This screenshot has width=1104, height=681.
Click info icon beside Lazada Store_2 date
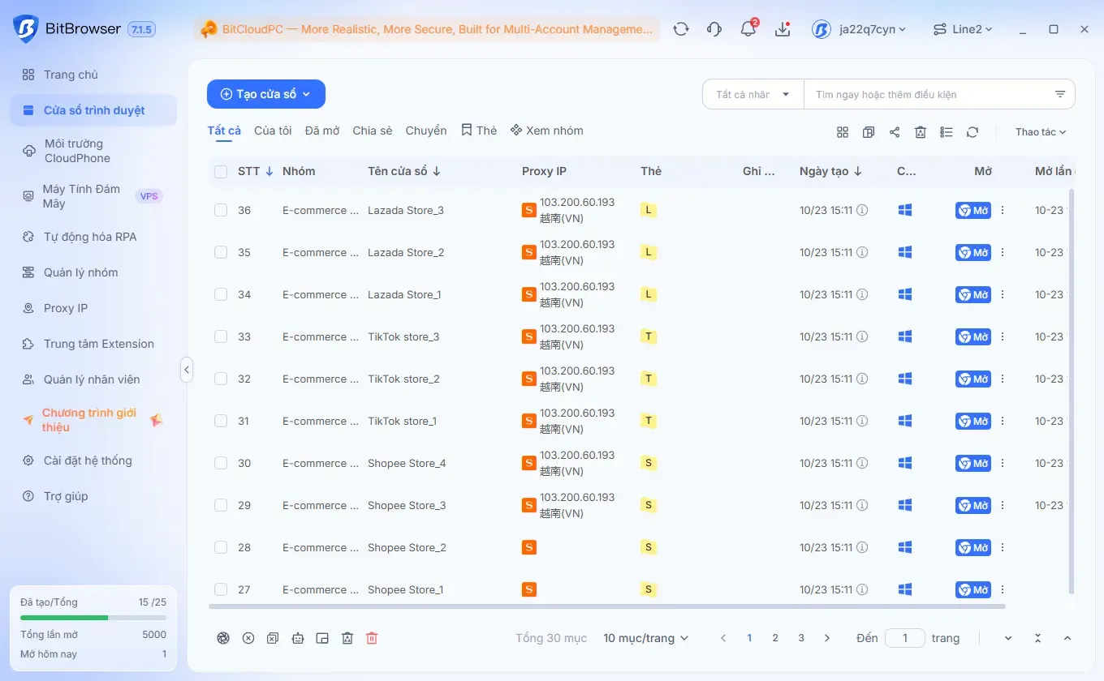tap(863, 252)
